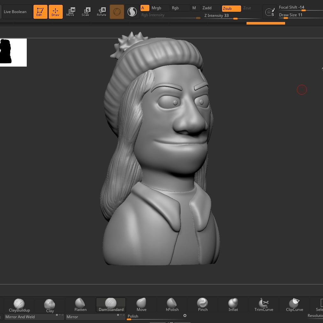The image size is (323, 323).
Task: Select the ClayBuildup brush
Action: coord(19,305)
